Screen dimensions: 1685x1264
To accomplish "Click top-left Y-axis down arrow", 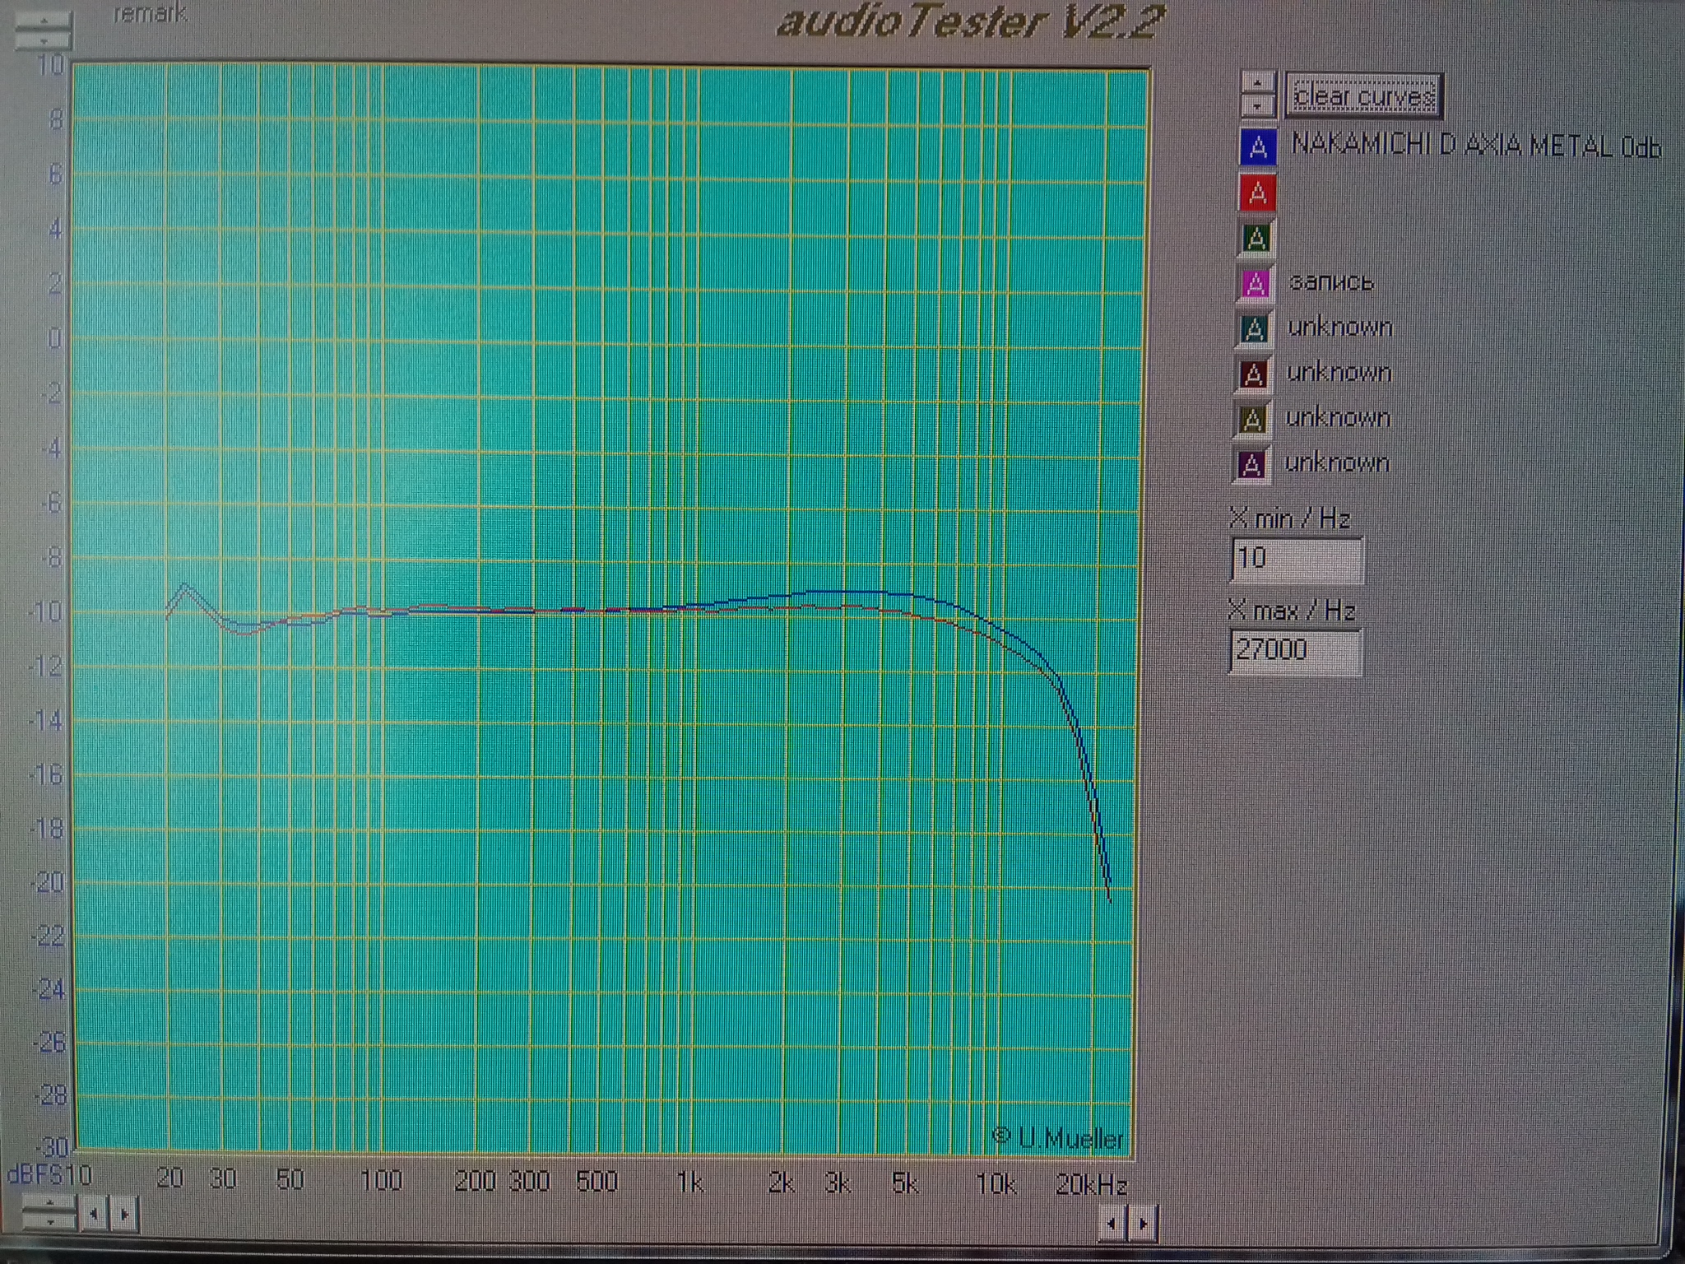I will pos(44,39).
